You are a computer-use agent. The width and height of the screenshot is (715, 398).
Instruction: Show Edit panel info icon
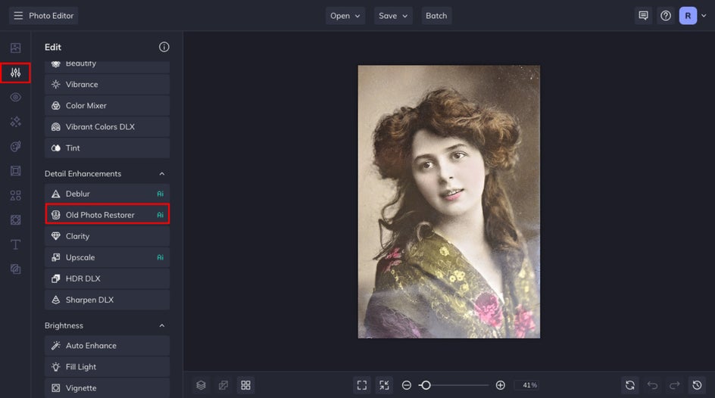[164, 47]
